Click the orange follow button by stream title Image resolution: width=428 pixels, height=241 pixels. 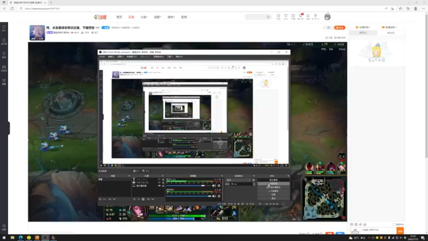point(340,28)
